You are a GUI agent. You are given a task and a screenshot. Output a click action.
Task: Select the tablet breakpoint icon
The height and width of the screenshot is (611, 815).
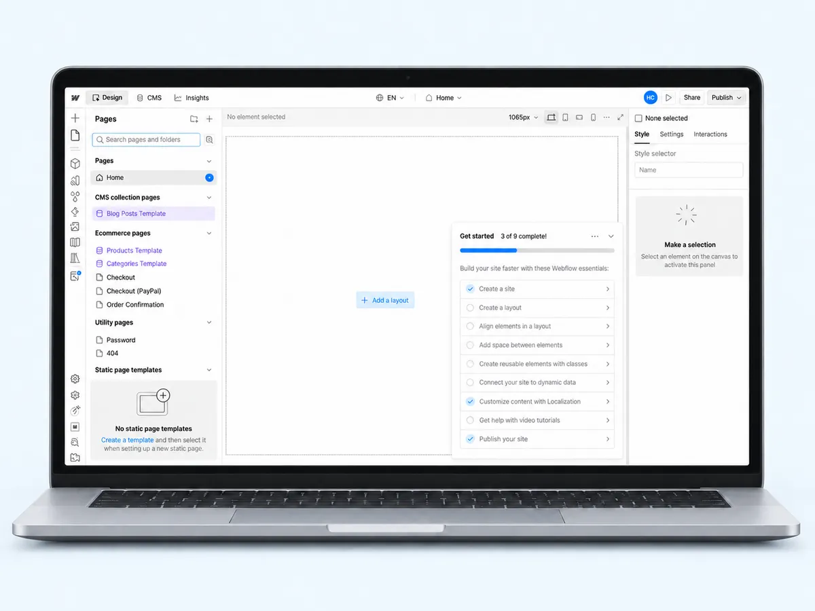[x=565, y=117]
